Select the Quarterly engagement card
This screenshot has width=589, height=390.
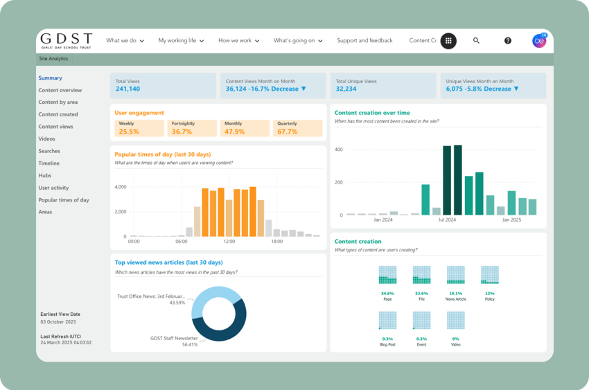(x=297, y=128)
